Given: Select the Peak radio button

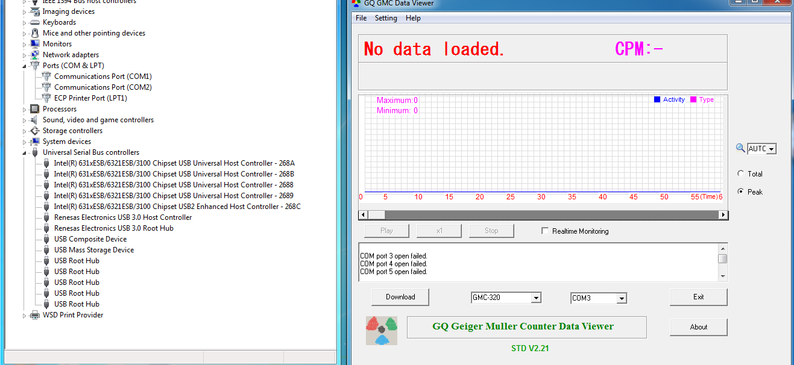Looking at the screenshot, I should (741, 192).
